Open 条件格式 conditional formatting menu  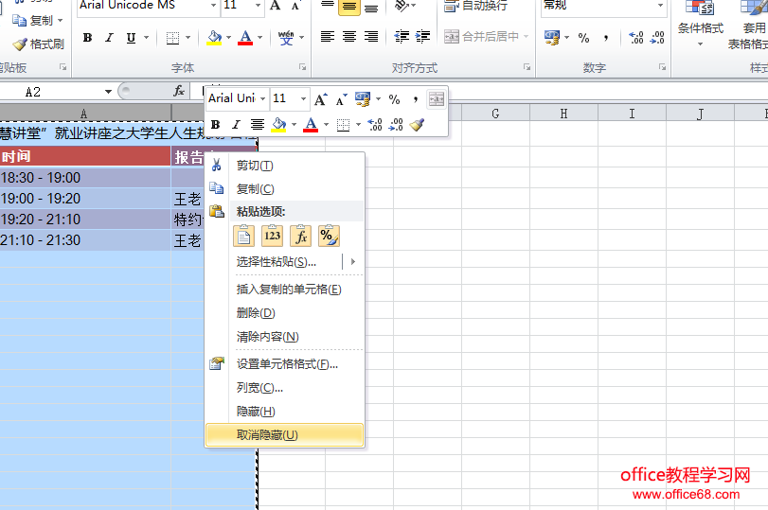click(701, 25)
